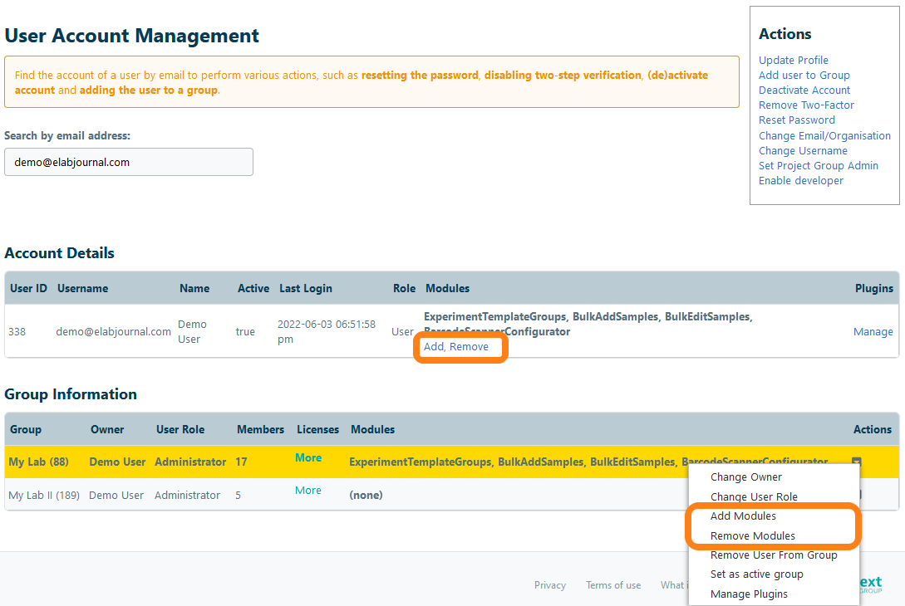
Task: Click the Reset Password link
Action: pos(796,120)
